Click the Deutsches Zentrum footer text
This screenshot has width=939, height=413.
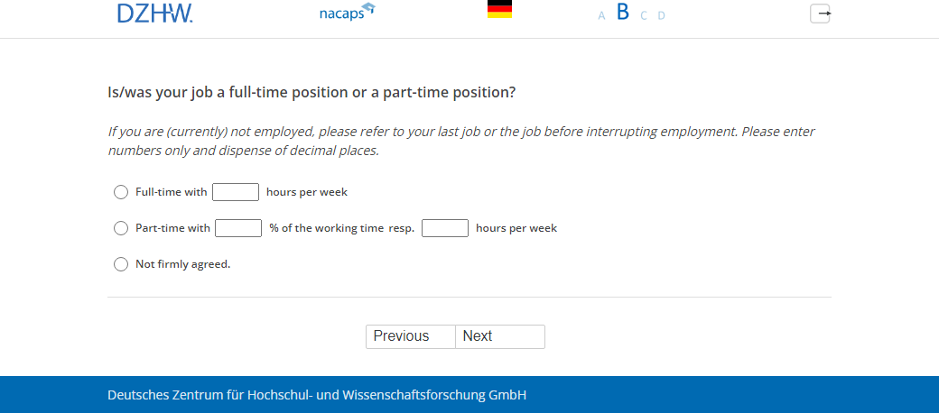pyautogui.click(x=317, y=395)
